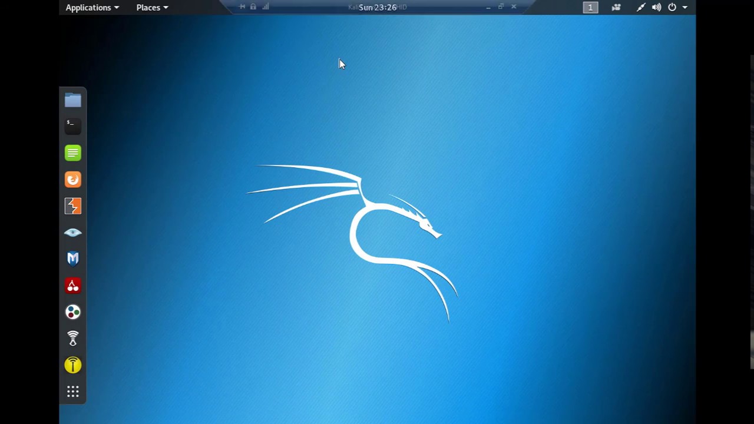Launch the Terminal from the dock
Screen dimensions: 754x424
pyautogui.click(x=73, y=126)
